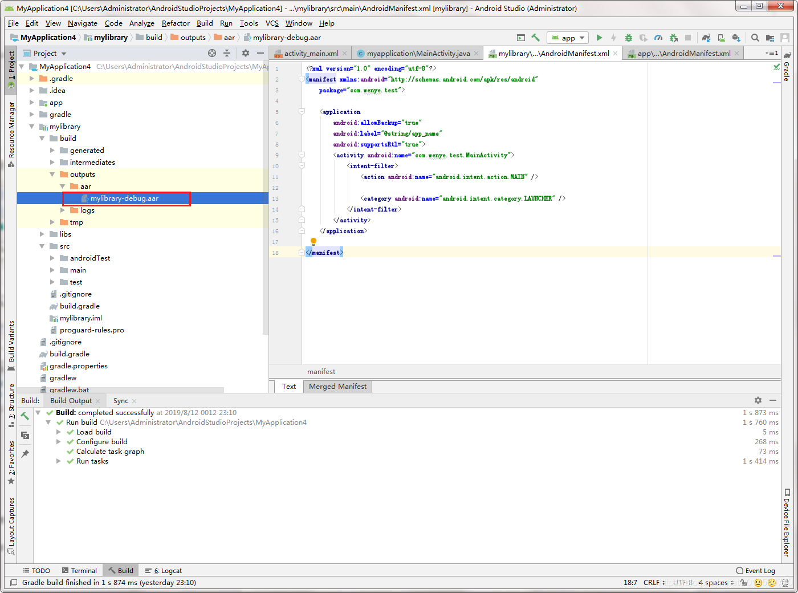Run the app with green play button
This screenshot has width=798, height=593.
tap(599, 38)
